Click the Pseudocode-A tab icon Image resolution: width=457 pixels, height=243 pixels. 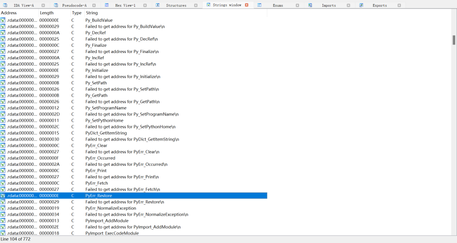pyautogui.click(x=56, y=5)
